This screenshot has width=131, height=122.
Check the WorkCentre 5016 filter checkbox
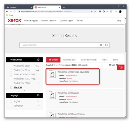(11, 70)
